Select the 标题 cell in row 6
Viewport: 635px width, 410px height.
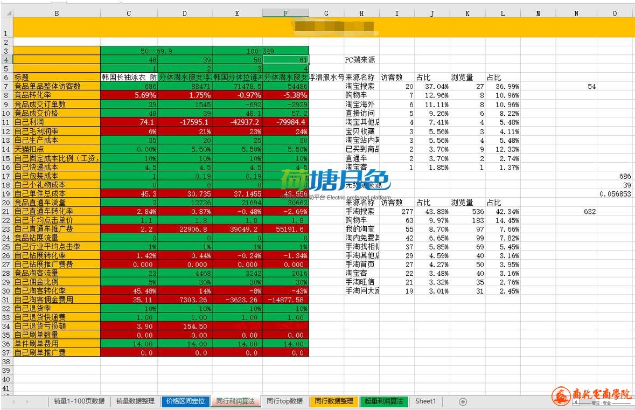click(57, 77)
